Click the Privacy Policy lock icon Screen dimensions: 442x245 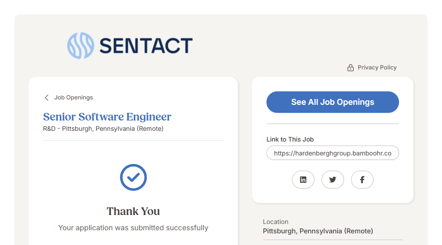[x=351, y=68]
